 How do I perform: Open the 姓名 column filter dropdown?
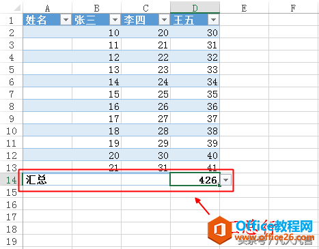click(x=66, y=20)
